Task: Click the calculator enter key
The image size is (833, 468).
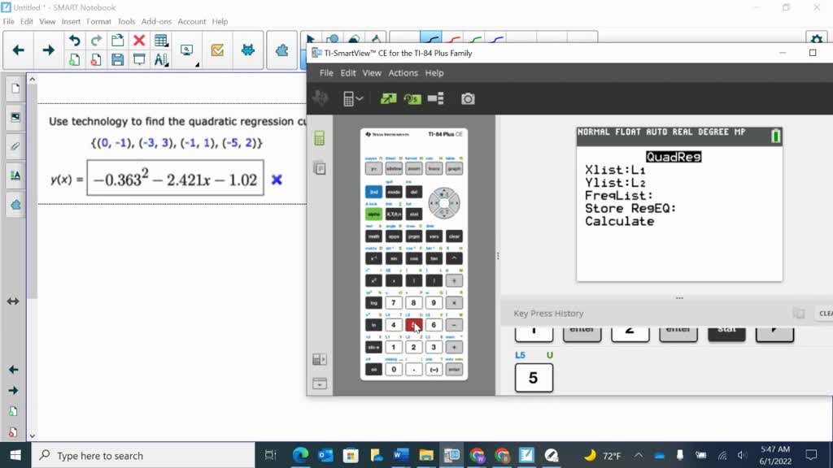Action: point(454,370)
